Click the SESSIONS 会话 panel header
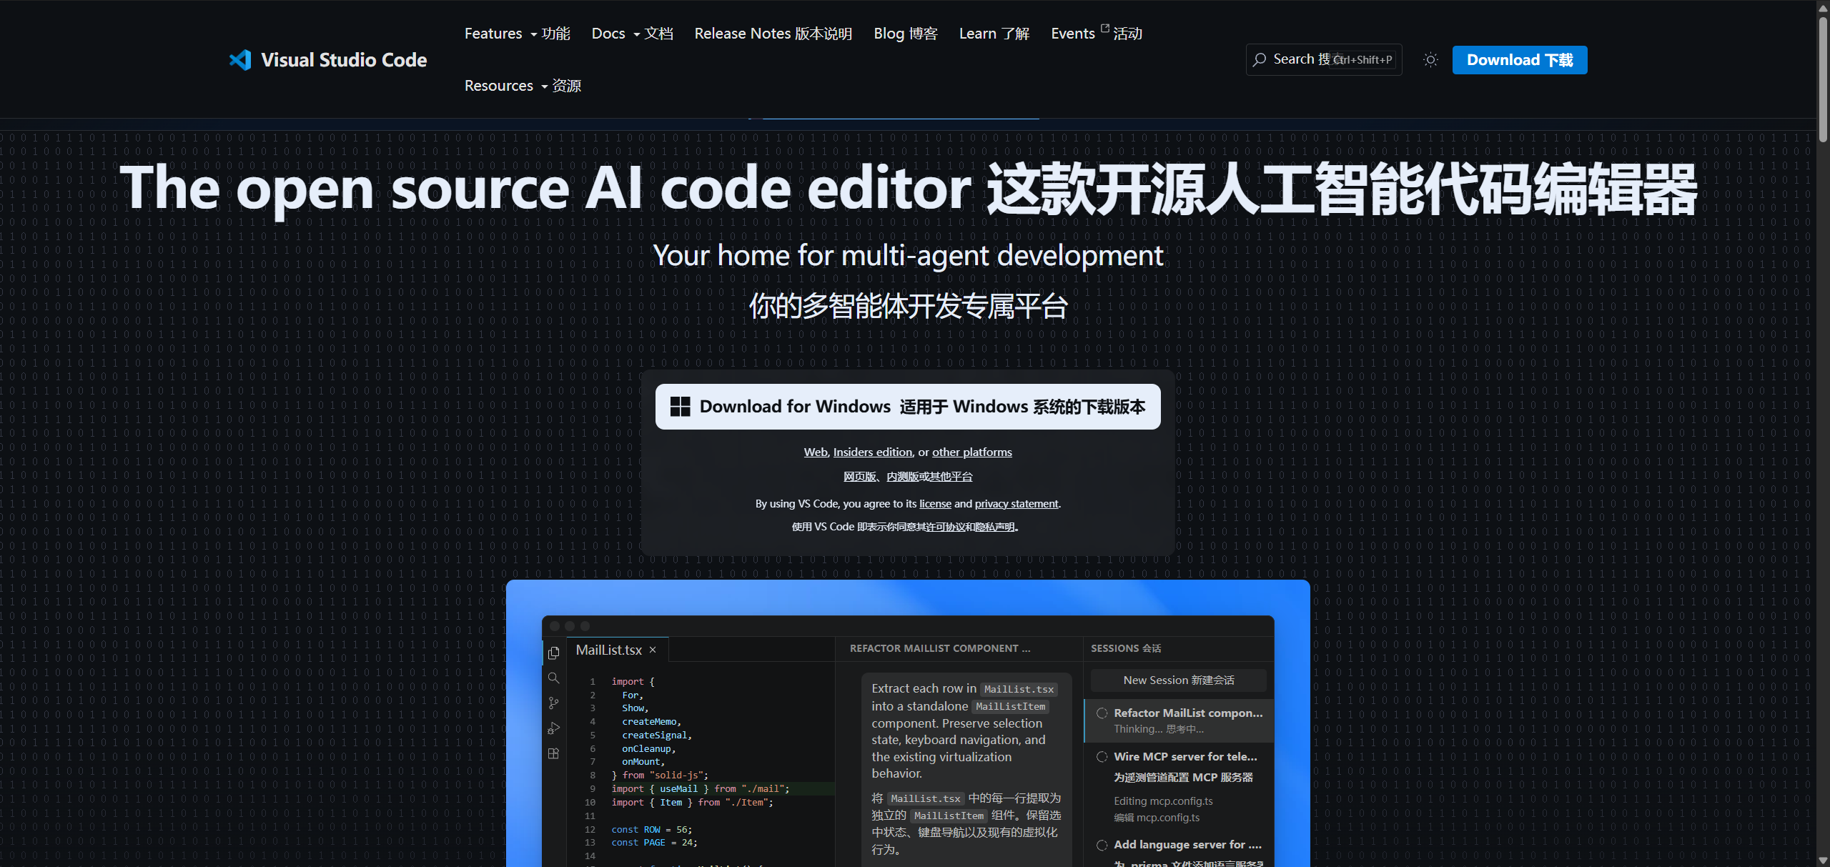 coord(1126,648)
